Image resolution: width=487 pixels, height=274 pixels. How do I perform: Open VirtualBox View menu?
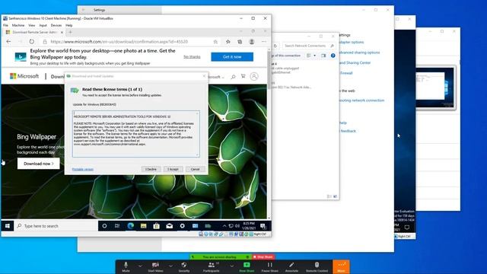pyautogui.click(x=32, y=25)
